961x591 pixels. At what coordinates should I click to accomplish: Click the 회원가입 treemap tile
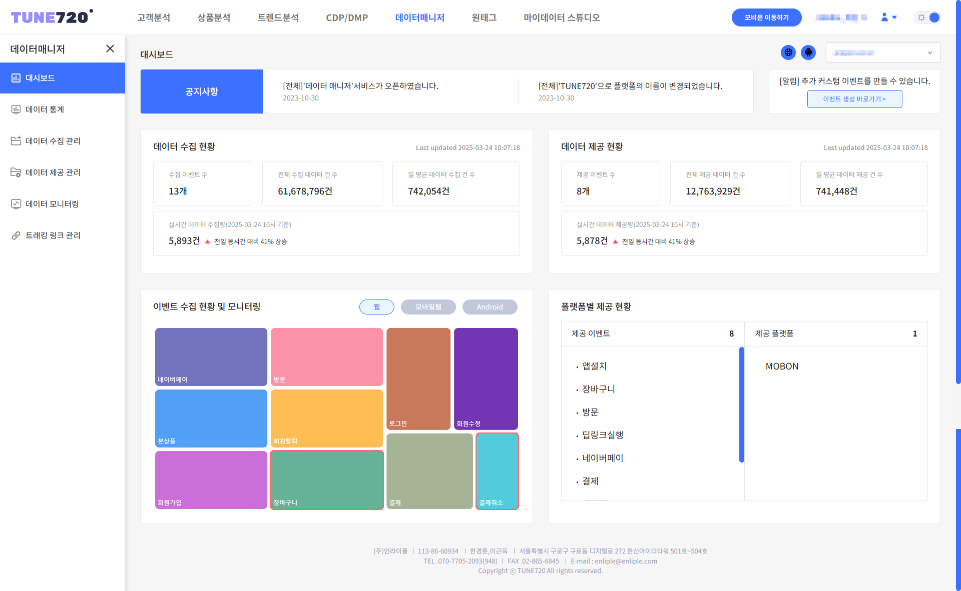tap(211, 480)
